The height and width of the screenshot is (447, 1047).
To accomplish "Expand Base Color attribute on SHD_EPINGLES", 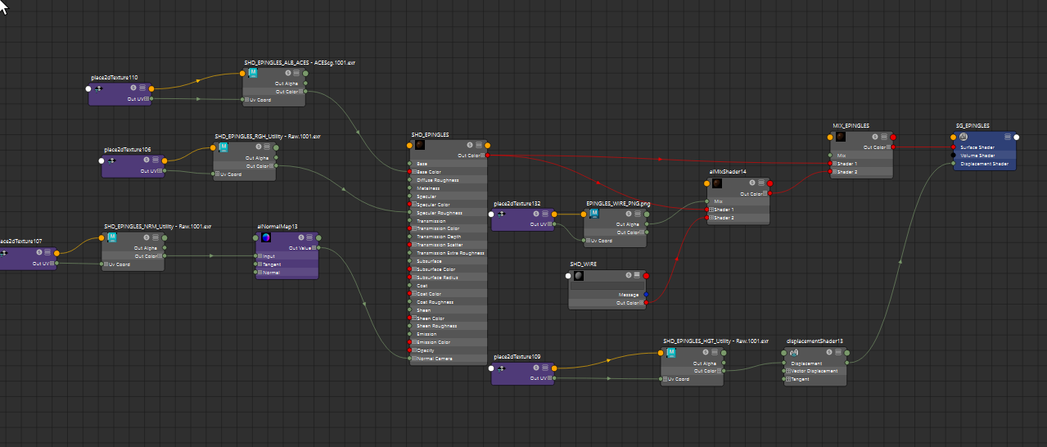I will 413,172.
